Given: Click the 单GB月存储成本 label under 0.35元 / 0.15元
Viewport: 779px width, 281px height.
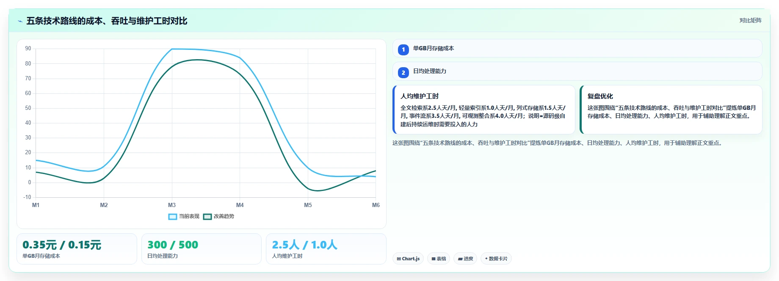Looking at the screenshot, I should pyautogui.click(x=41, y=256).
